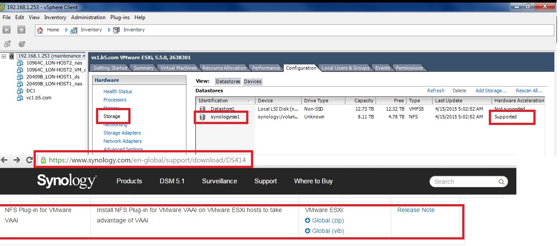
Task: Open the Products menu on Synology site
Action: (x=129, y=181)
